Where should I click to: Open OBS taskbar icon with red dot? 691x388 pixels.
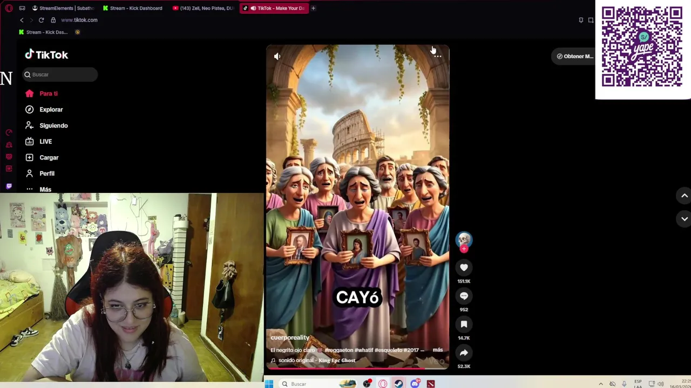click(367, 384)
